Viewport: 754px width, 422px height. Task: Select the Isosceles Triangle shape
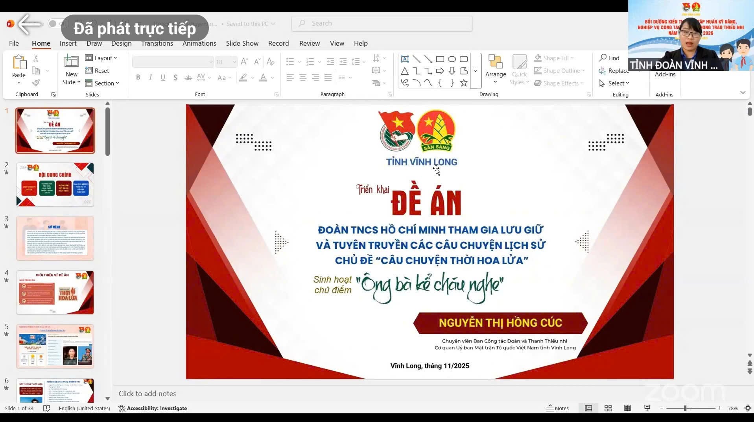click(x=404, y=71)
